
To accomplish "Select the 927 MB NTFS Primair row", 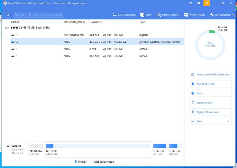I will point(97,56).
